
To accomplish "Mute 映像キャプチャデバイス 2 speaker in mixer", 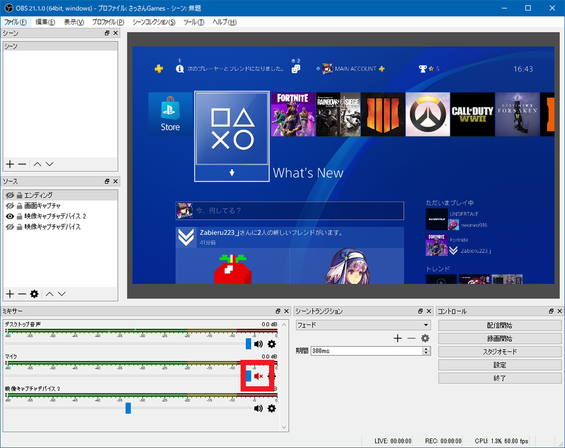I will [x=258, y=408].
